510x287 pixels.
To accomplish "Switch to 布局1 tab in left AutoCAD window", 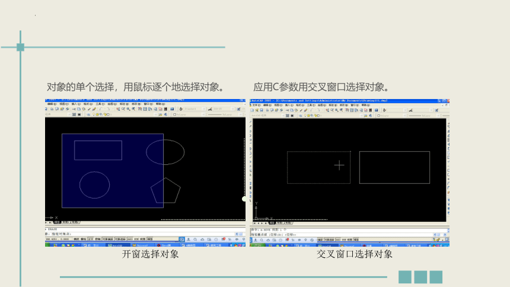I will coord(66,222).
